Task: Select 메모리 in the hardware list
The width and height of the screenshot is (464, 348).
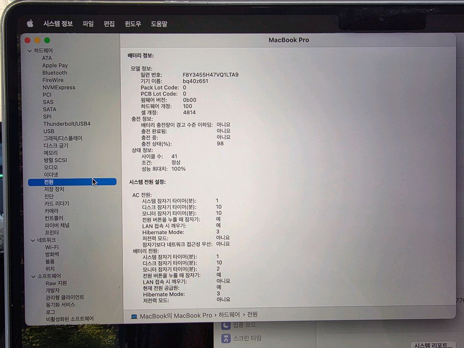Action: click(x=50, y=152)
